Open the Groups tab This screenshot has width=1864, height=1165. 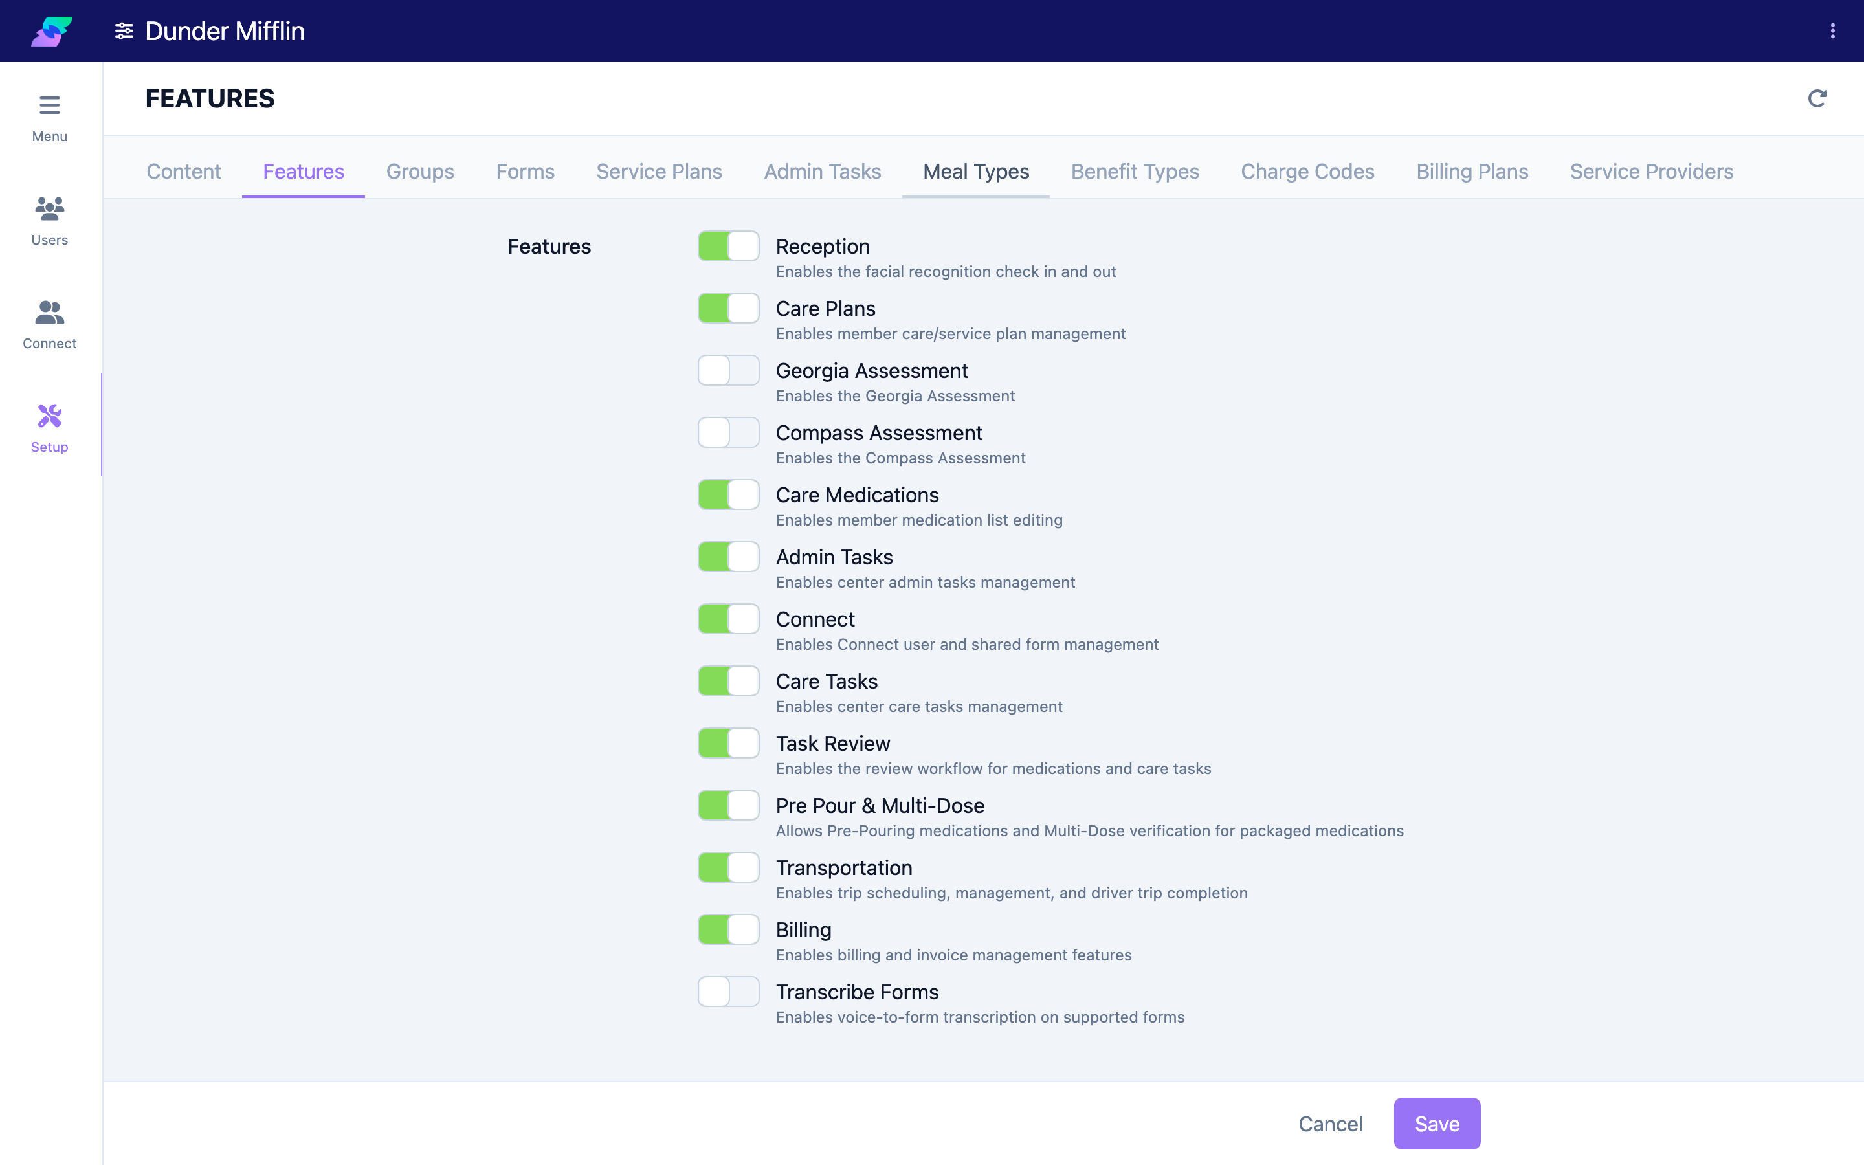[x=420, y=171]
